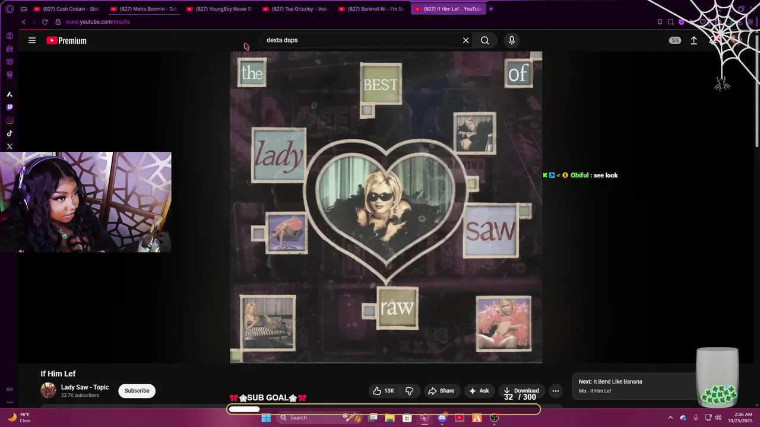The width and height of the screenshot is (760, 427).
Task: Switch to Tee Grizzley - Voices tab
Action: click(295, 9)
